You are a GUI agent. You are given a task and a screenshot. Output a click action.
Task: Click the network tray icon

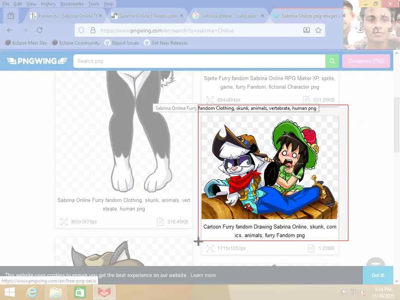[x=354, y=293]
